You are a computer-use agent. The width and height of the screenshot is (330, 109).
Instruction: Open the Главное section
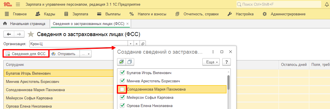[16, 14]
